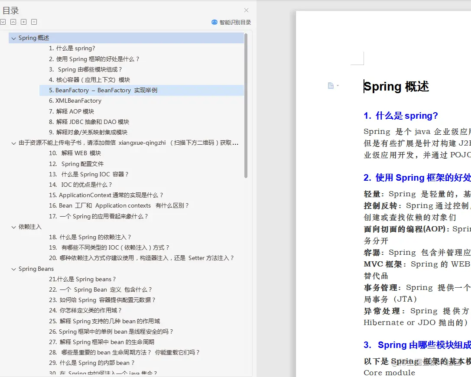Open 15. ApplicationContext 通常的实现是什么
This screenshot has width=471, height=377.
coord(106,195)
